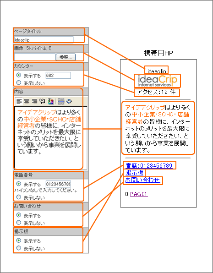Open the text color picker icon
213x273 pixels.
click(50, 101)
